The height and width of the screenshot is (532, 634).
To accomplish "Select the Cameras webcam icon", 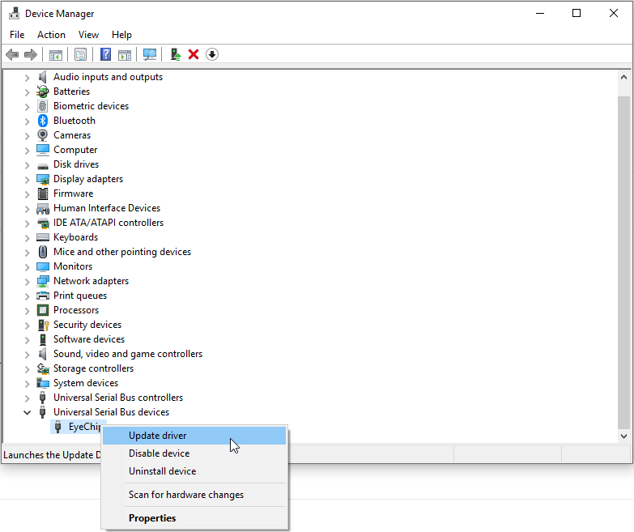I will [43, 135].
